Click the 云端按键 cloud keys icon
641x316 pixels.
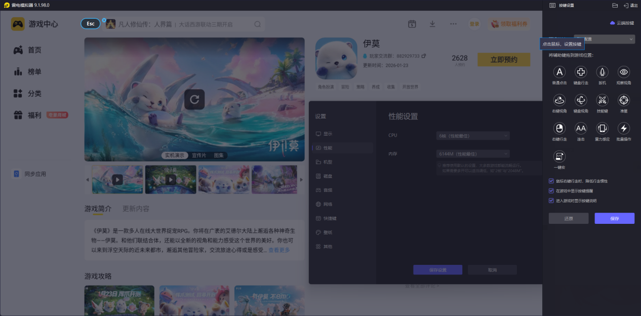612,23
